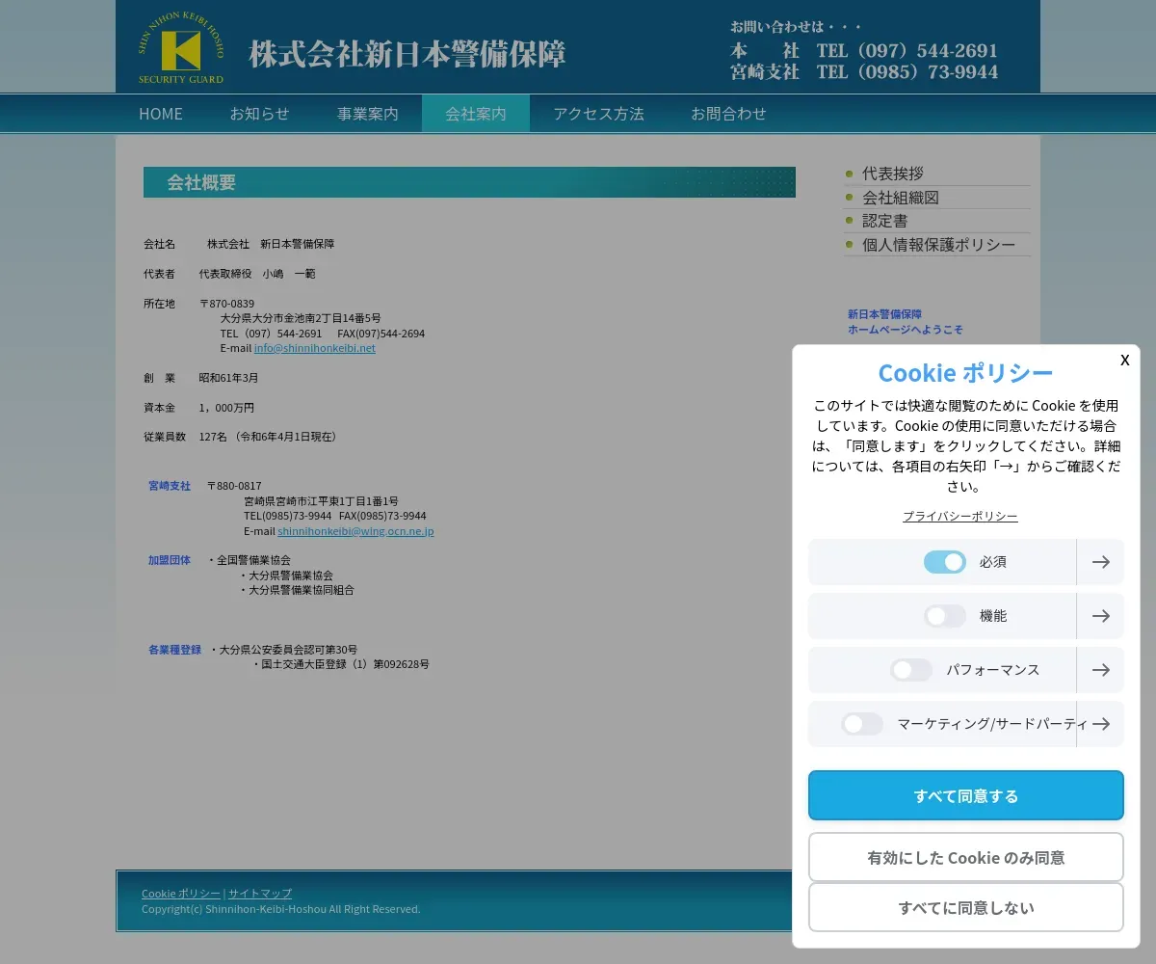
Task: Open the 会社組織図 sidebar link
Action: pyautogui.click(x=900, y=198)
